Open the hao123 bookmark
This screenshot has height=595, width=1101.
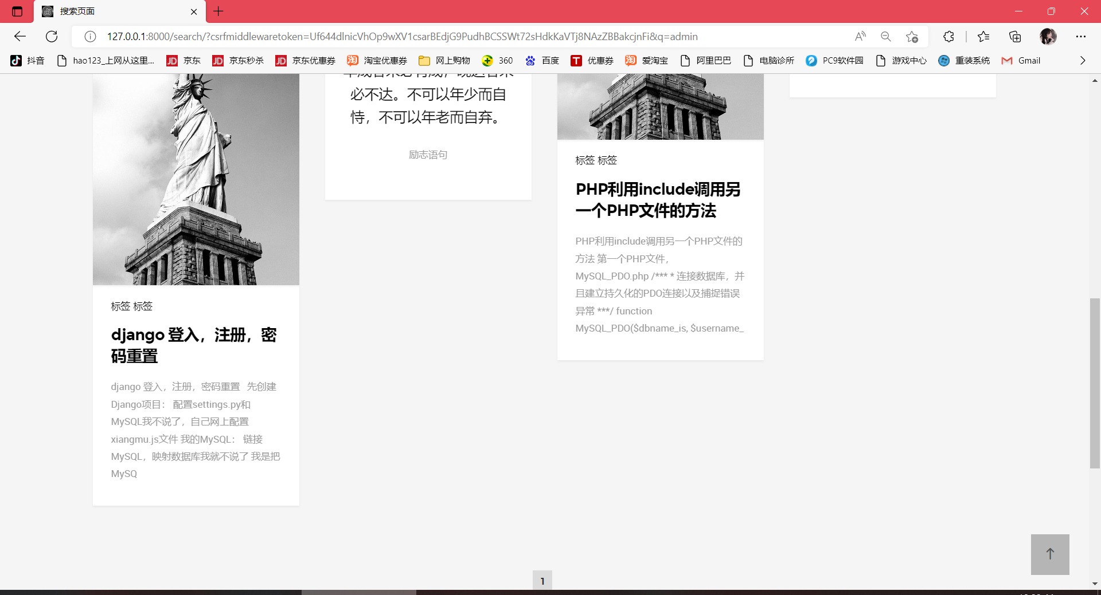coord(106,61)
